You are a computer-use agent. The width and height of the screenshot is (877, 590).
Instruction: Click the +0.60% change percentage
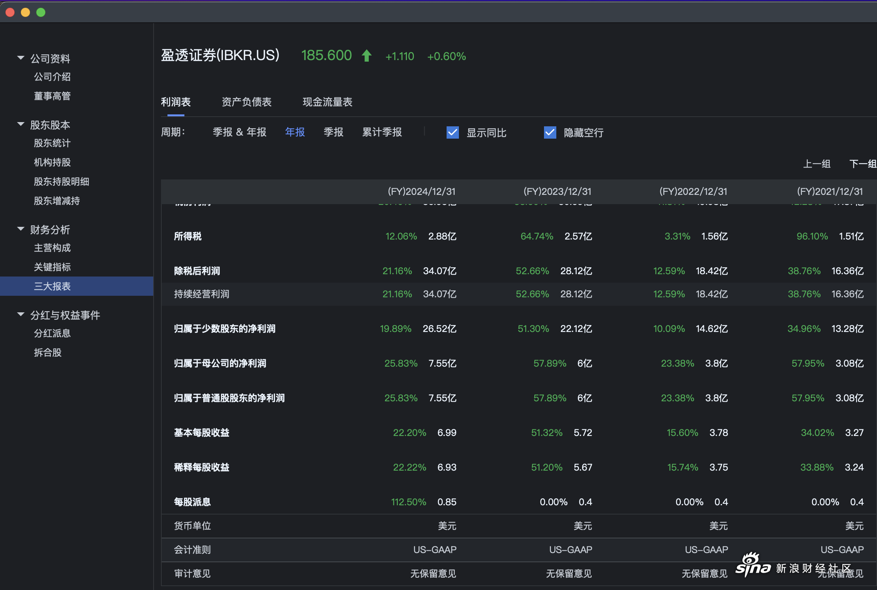[x=447, y=56]
